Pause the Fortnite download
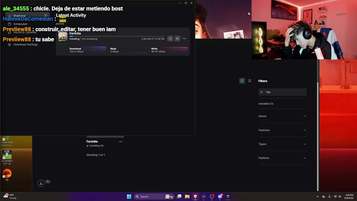This screenshot has width=357, height=201. tap(170, 39)
